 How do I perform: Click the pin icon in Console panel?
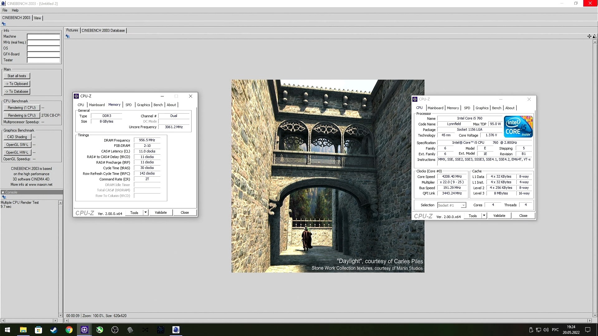click(4, 197)
